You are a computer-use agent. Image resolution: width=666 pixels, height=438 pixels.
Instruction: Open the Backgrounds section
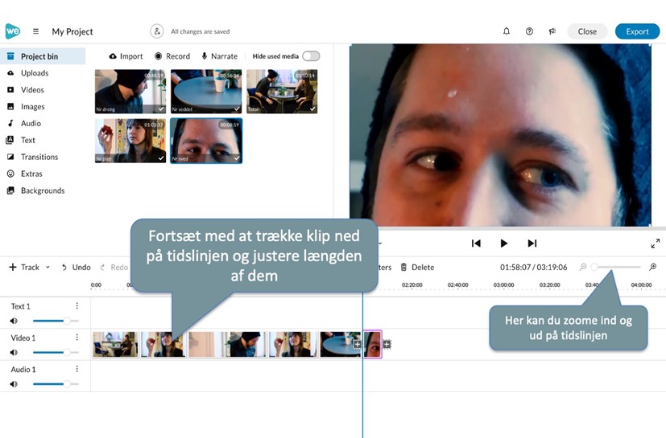[42, 190]
